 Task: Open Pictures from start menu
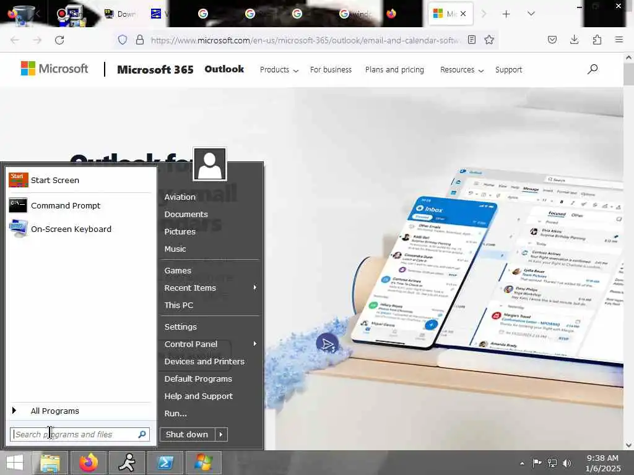180,232
